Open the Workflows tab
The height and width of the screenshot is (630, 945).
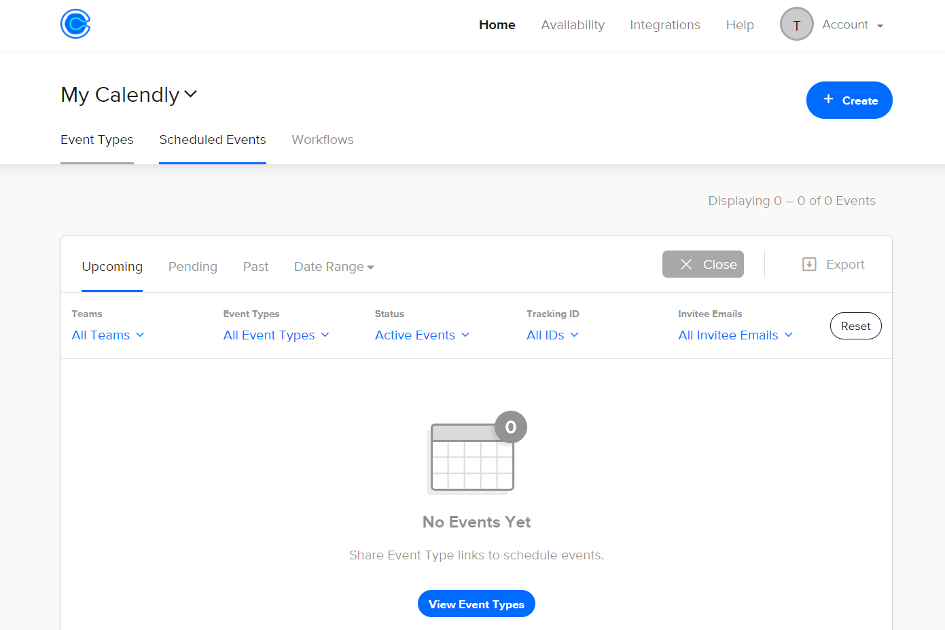pos(323,140)
